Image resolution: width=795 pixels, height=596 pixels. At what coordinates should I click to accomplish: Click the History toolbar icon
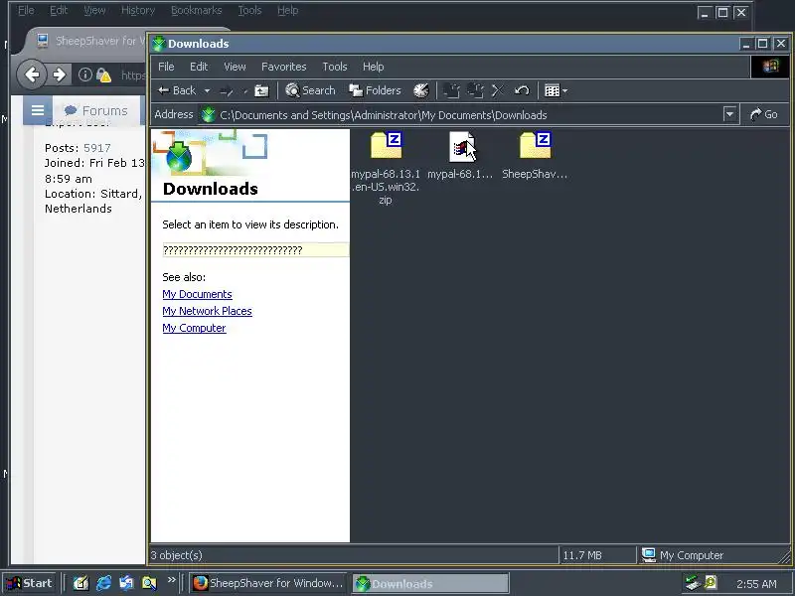[x=420, y=91]
